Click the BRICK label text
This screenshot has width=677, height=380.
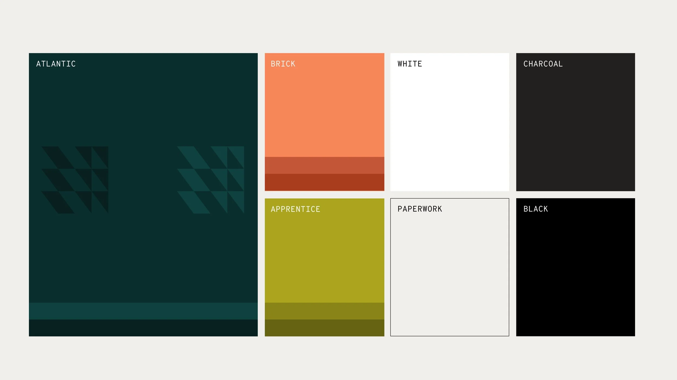pyautogui.click(x=283, y=64)
